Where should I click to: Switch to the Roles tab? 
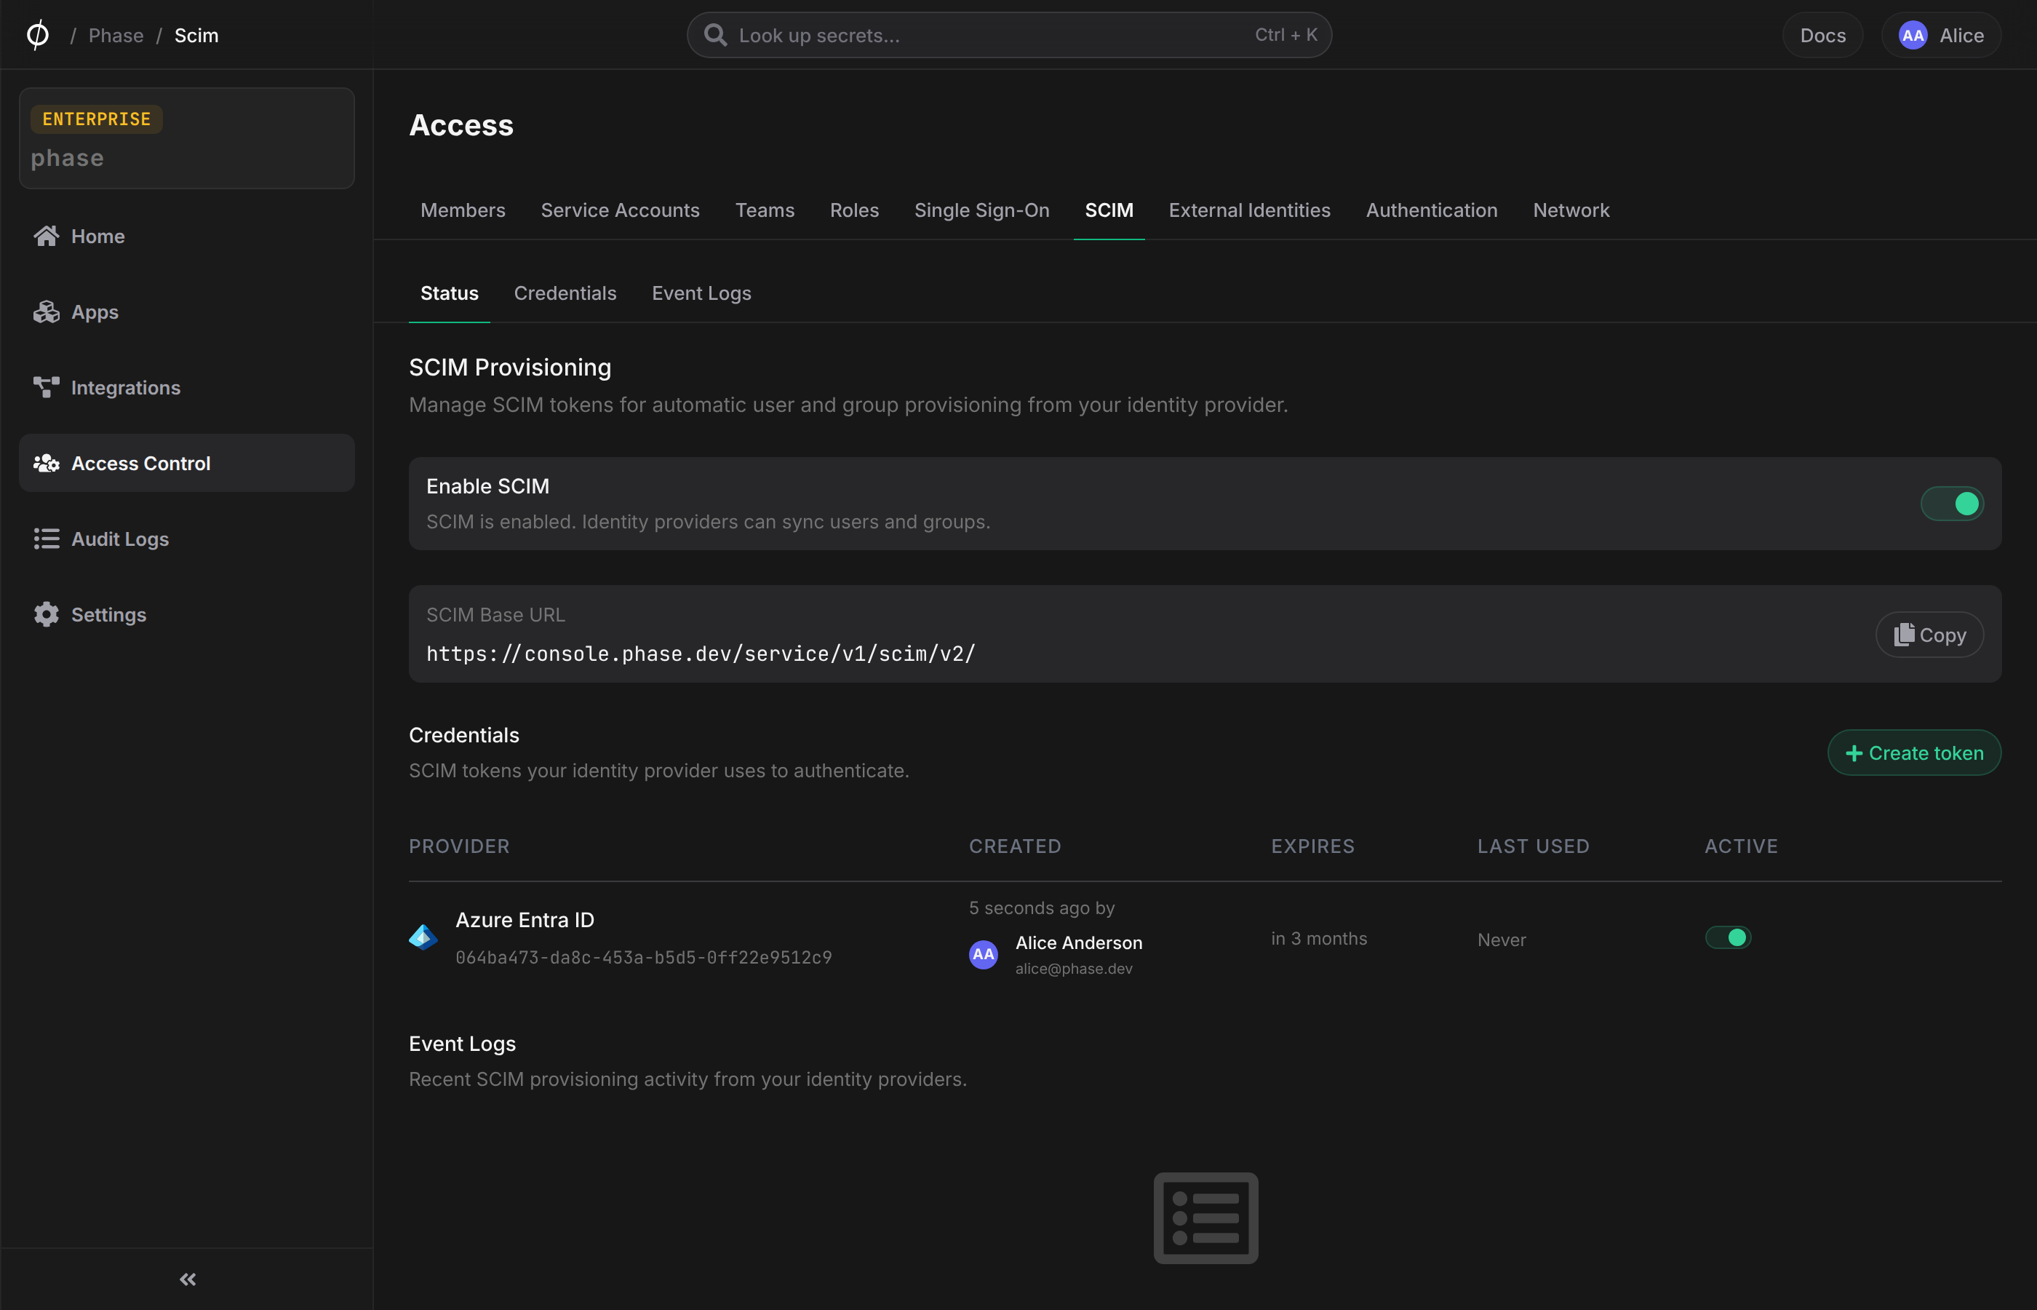pos(853,210)
